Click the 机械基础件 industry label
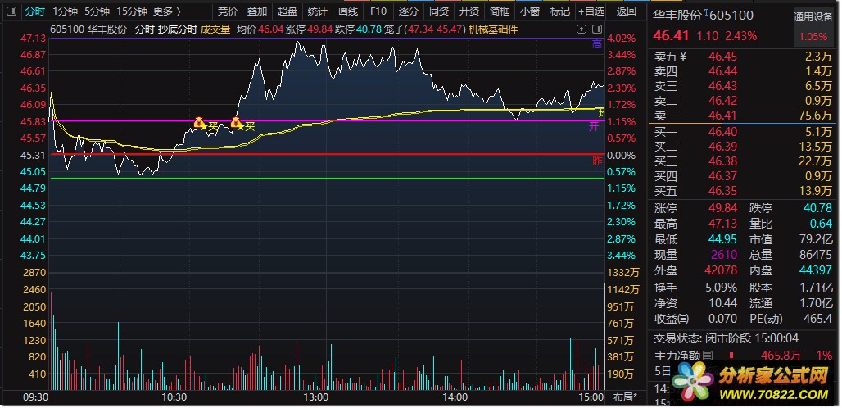This screenshot has width=842, height=408. tap(493, 29)
